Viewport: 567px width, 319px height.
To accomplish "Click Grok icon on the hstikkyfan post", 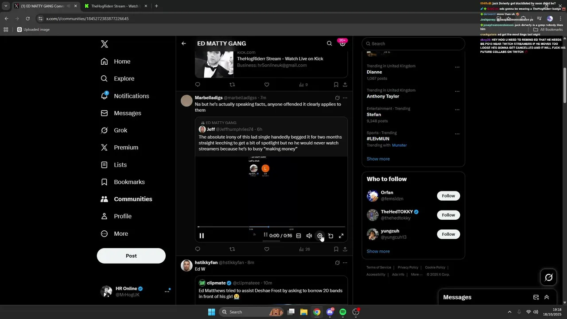I will tap(337, 263).
